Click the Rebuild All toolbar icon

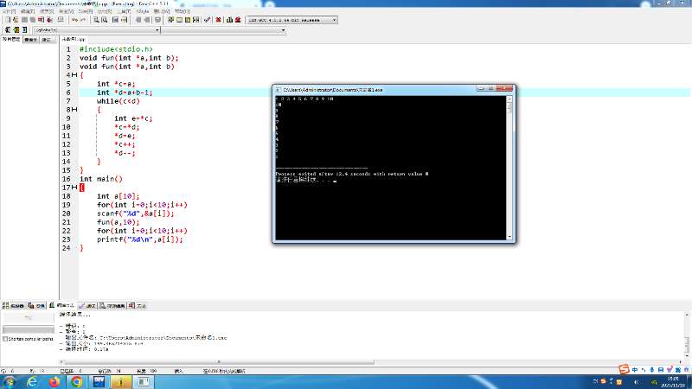tap(196, 20)
